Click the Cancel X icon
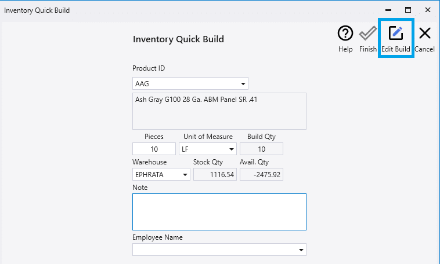440x264 pixels. [x=425, y=34]
